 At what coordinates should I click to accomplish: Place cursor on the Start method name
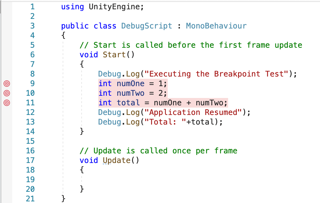click(x=114, y=55)
